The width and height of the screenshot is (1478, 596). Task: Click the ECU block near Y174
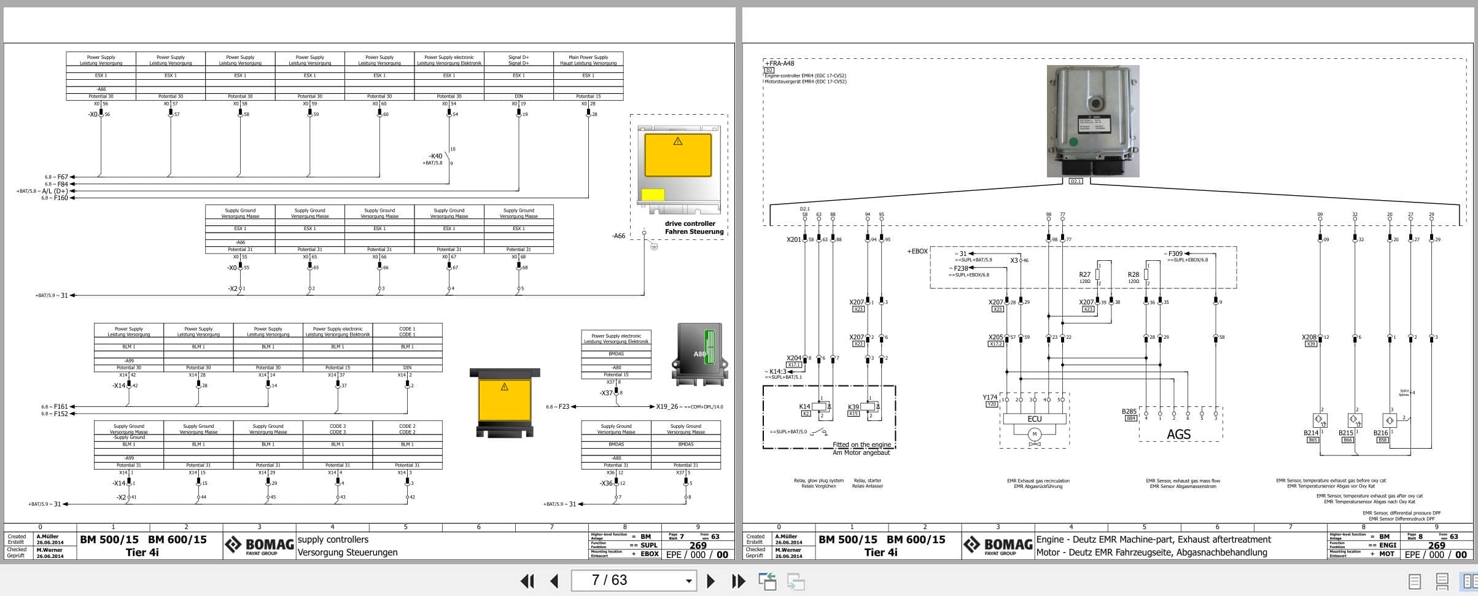click(x=1035, y=418)
